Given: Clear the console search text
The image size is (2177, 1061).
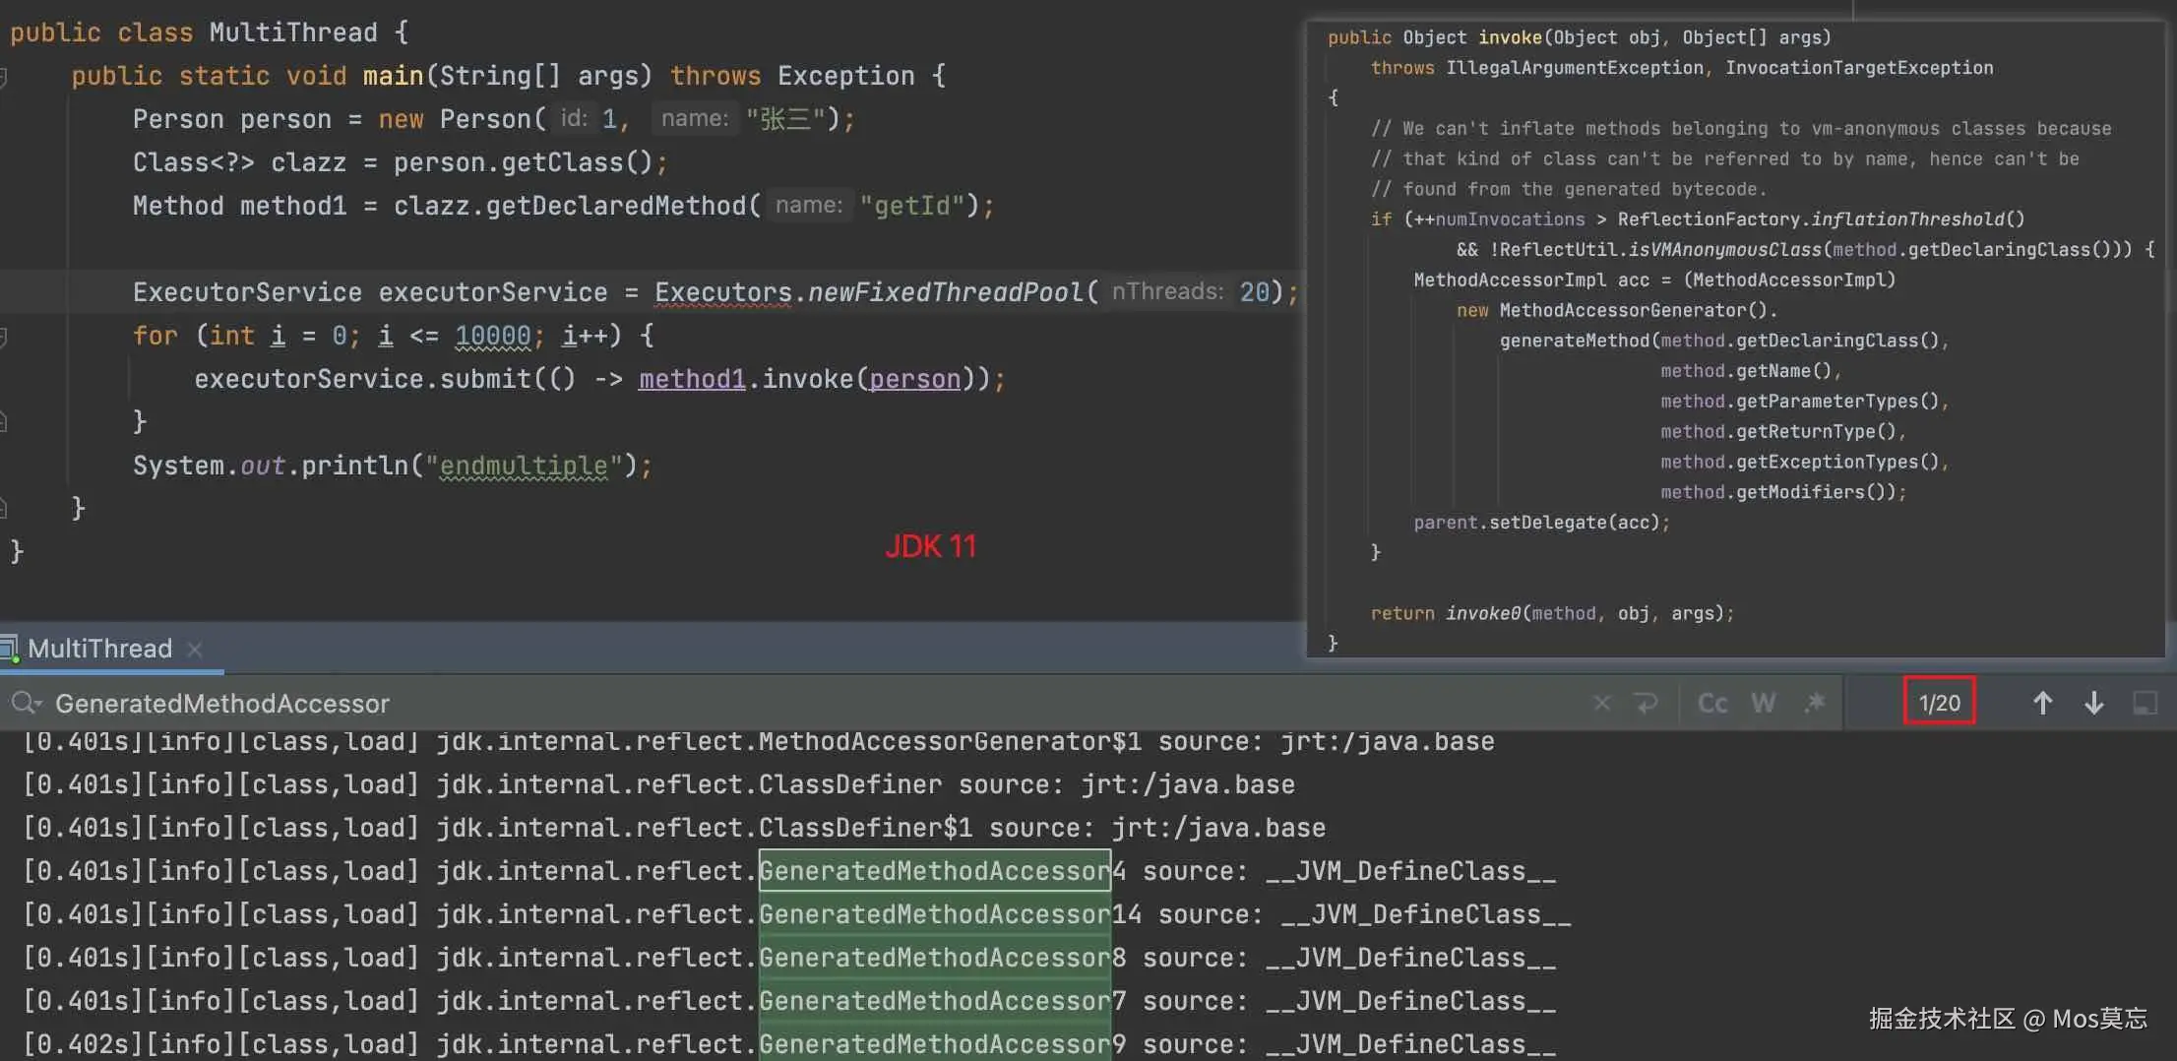Looking at the screenshot, I should [1602, 703].
